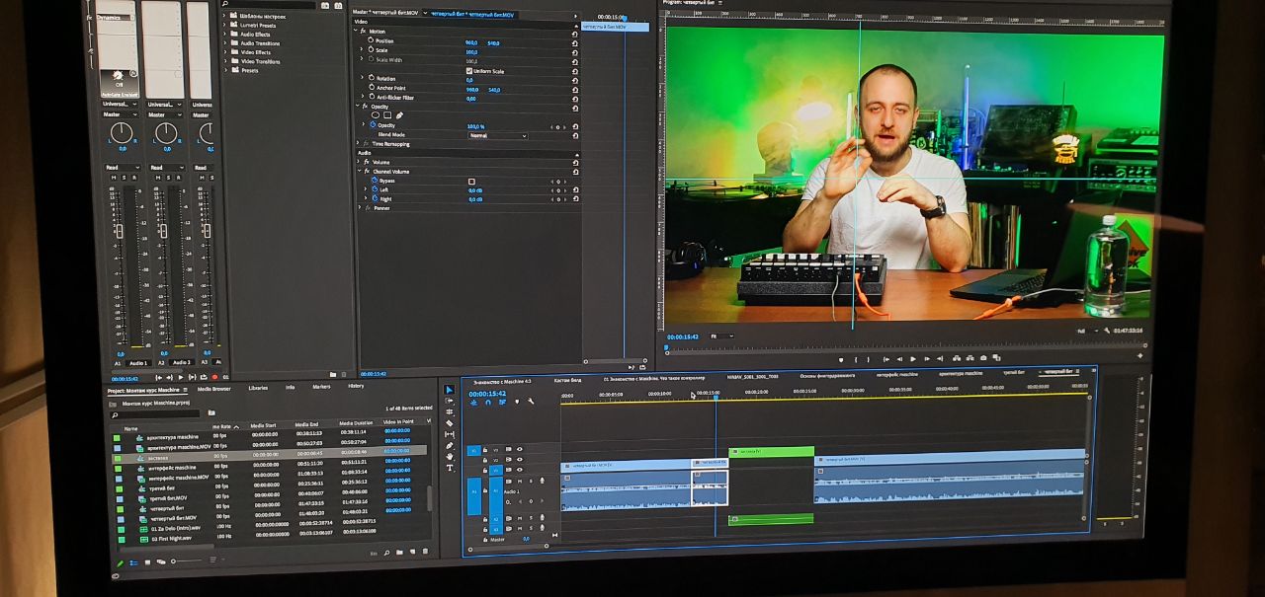Click first audio mixer pan knob
The width and height of the screenshot is (1265, 597).
tap(121, 132)
